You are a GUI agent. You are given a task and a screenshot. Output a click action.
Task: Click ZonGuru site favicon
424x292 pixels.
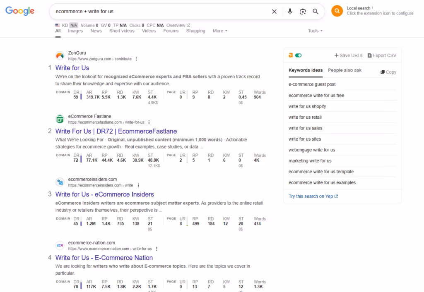point(60,56)
